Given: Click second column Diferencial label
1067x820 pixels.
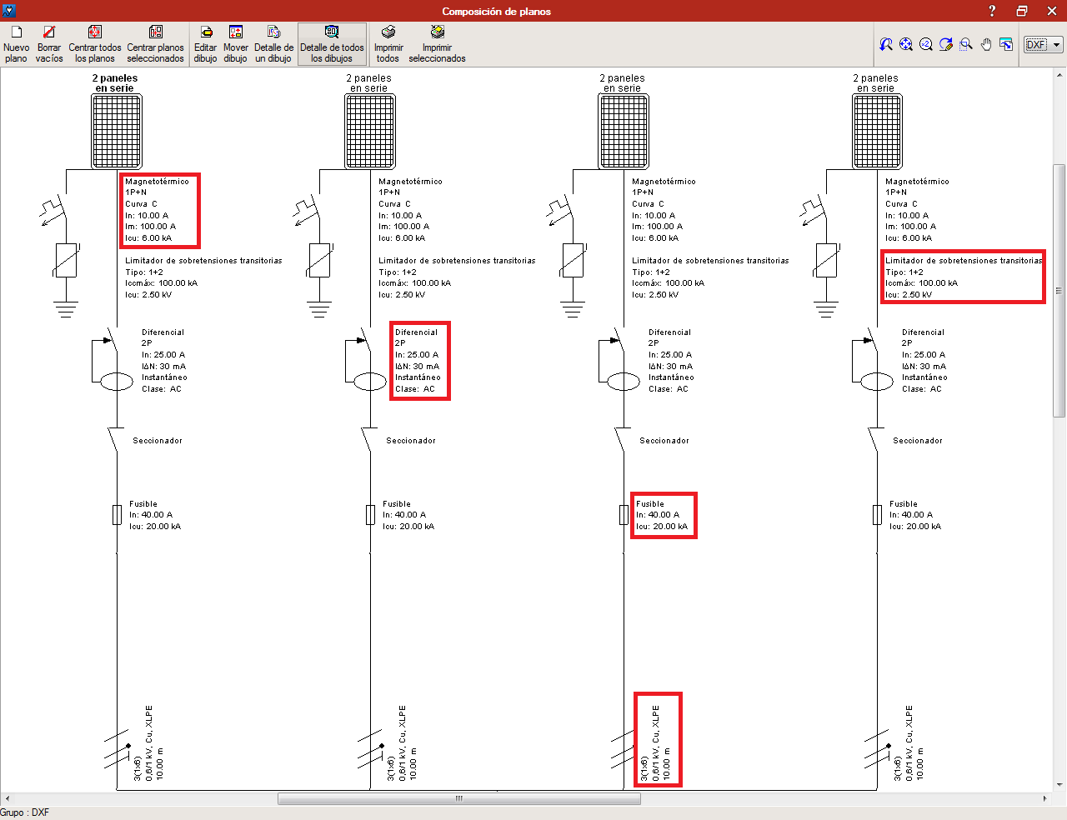Looking at the screenshot, I should [416, 332].
